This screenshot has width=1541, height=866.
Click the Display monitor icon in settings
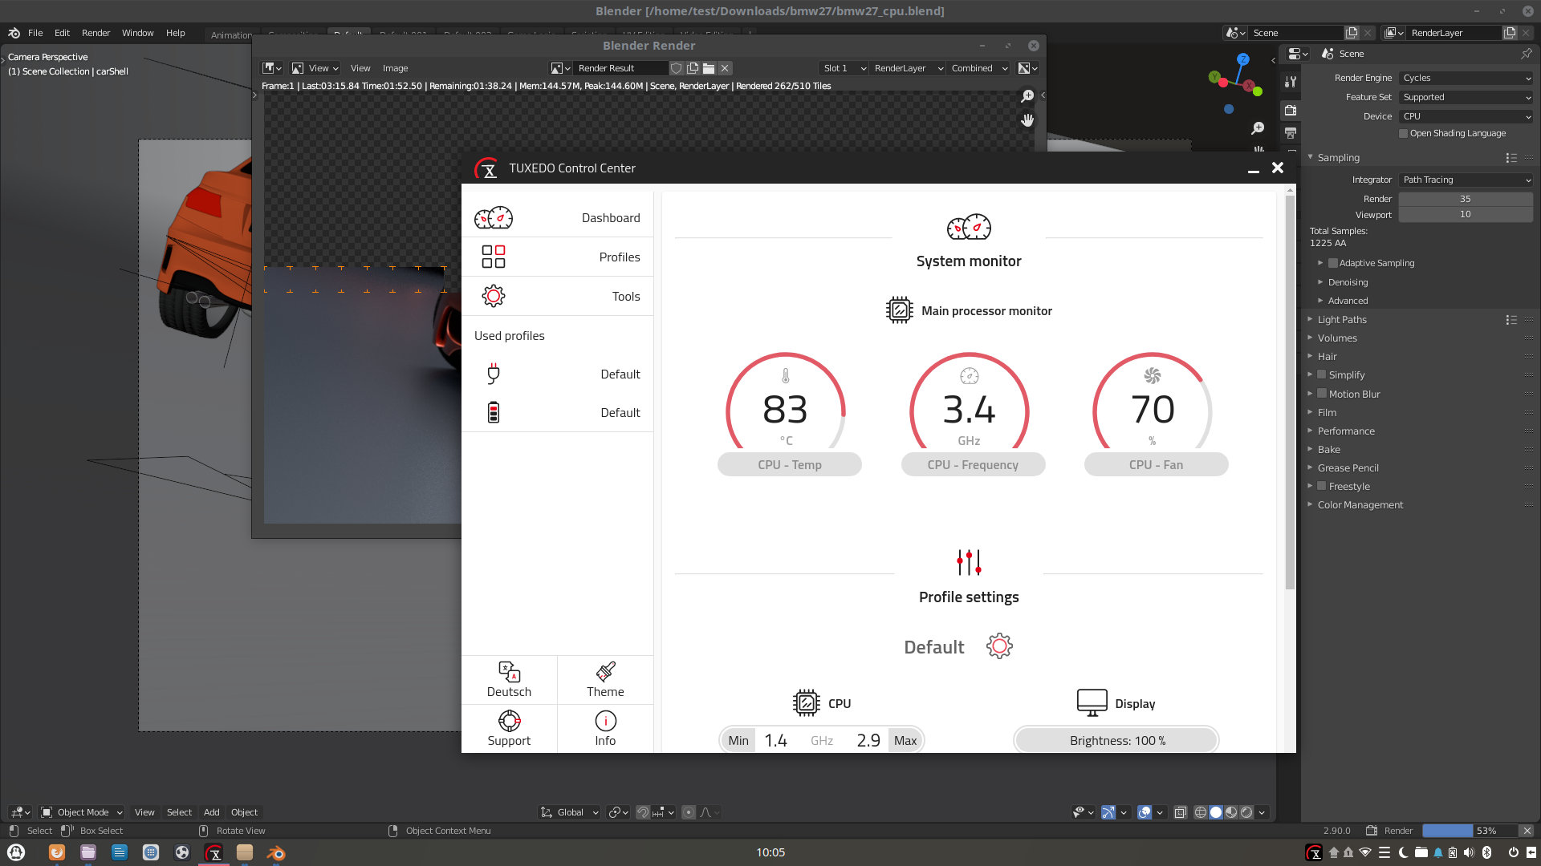point(1090,702)
